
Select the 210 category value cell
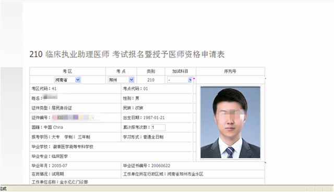pos(151,80)
